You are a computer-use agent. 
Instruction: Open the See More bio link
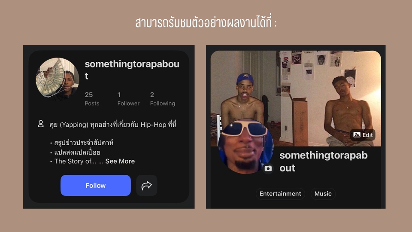(120, 161)
